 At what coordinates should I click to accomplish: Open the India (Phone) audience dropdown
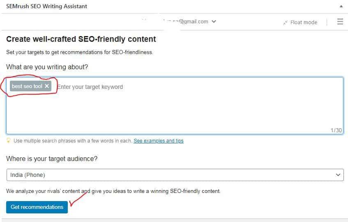point(175,175)
